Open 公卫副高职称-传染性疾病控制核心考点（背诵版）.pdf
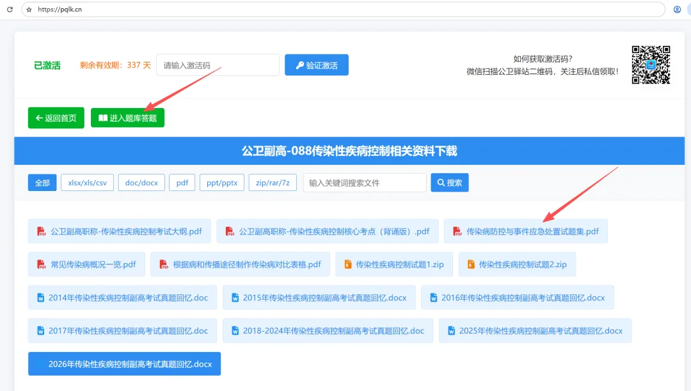 pos(328,231)
